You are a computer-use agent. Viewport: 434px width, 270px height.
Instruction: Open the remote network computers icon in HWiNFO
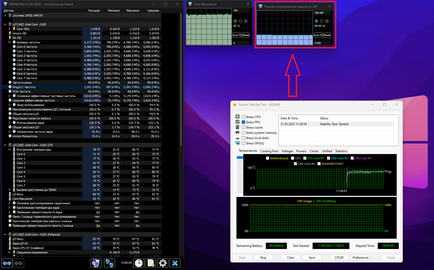(x=110, y=263)
